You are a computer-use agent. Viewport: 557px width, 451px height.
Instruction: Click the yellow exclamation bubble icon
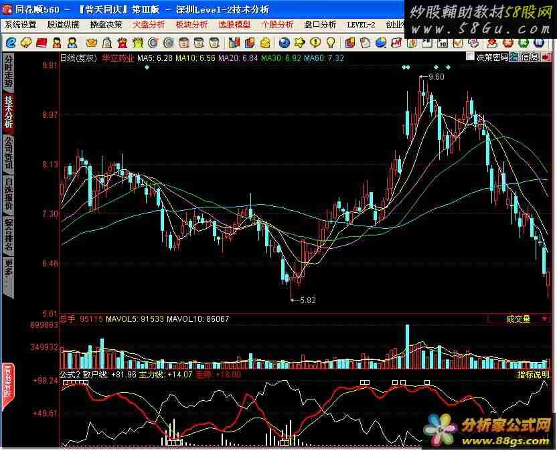click(315, 43)
